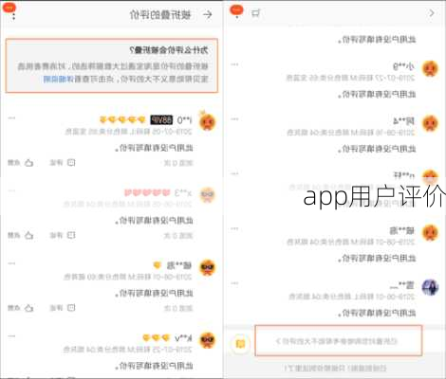Image resolution: width=446 pixels, height=379 pixels.
Task: Open ellipsis menu for 阿**4 review
Action: click(x=234, y=119)
